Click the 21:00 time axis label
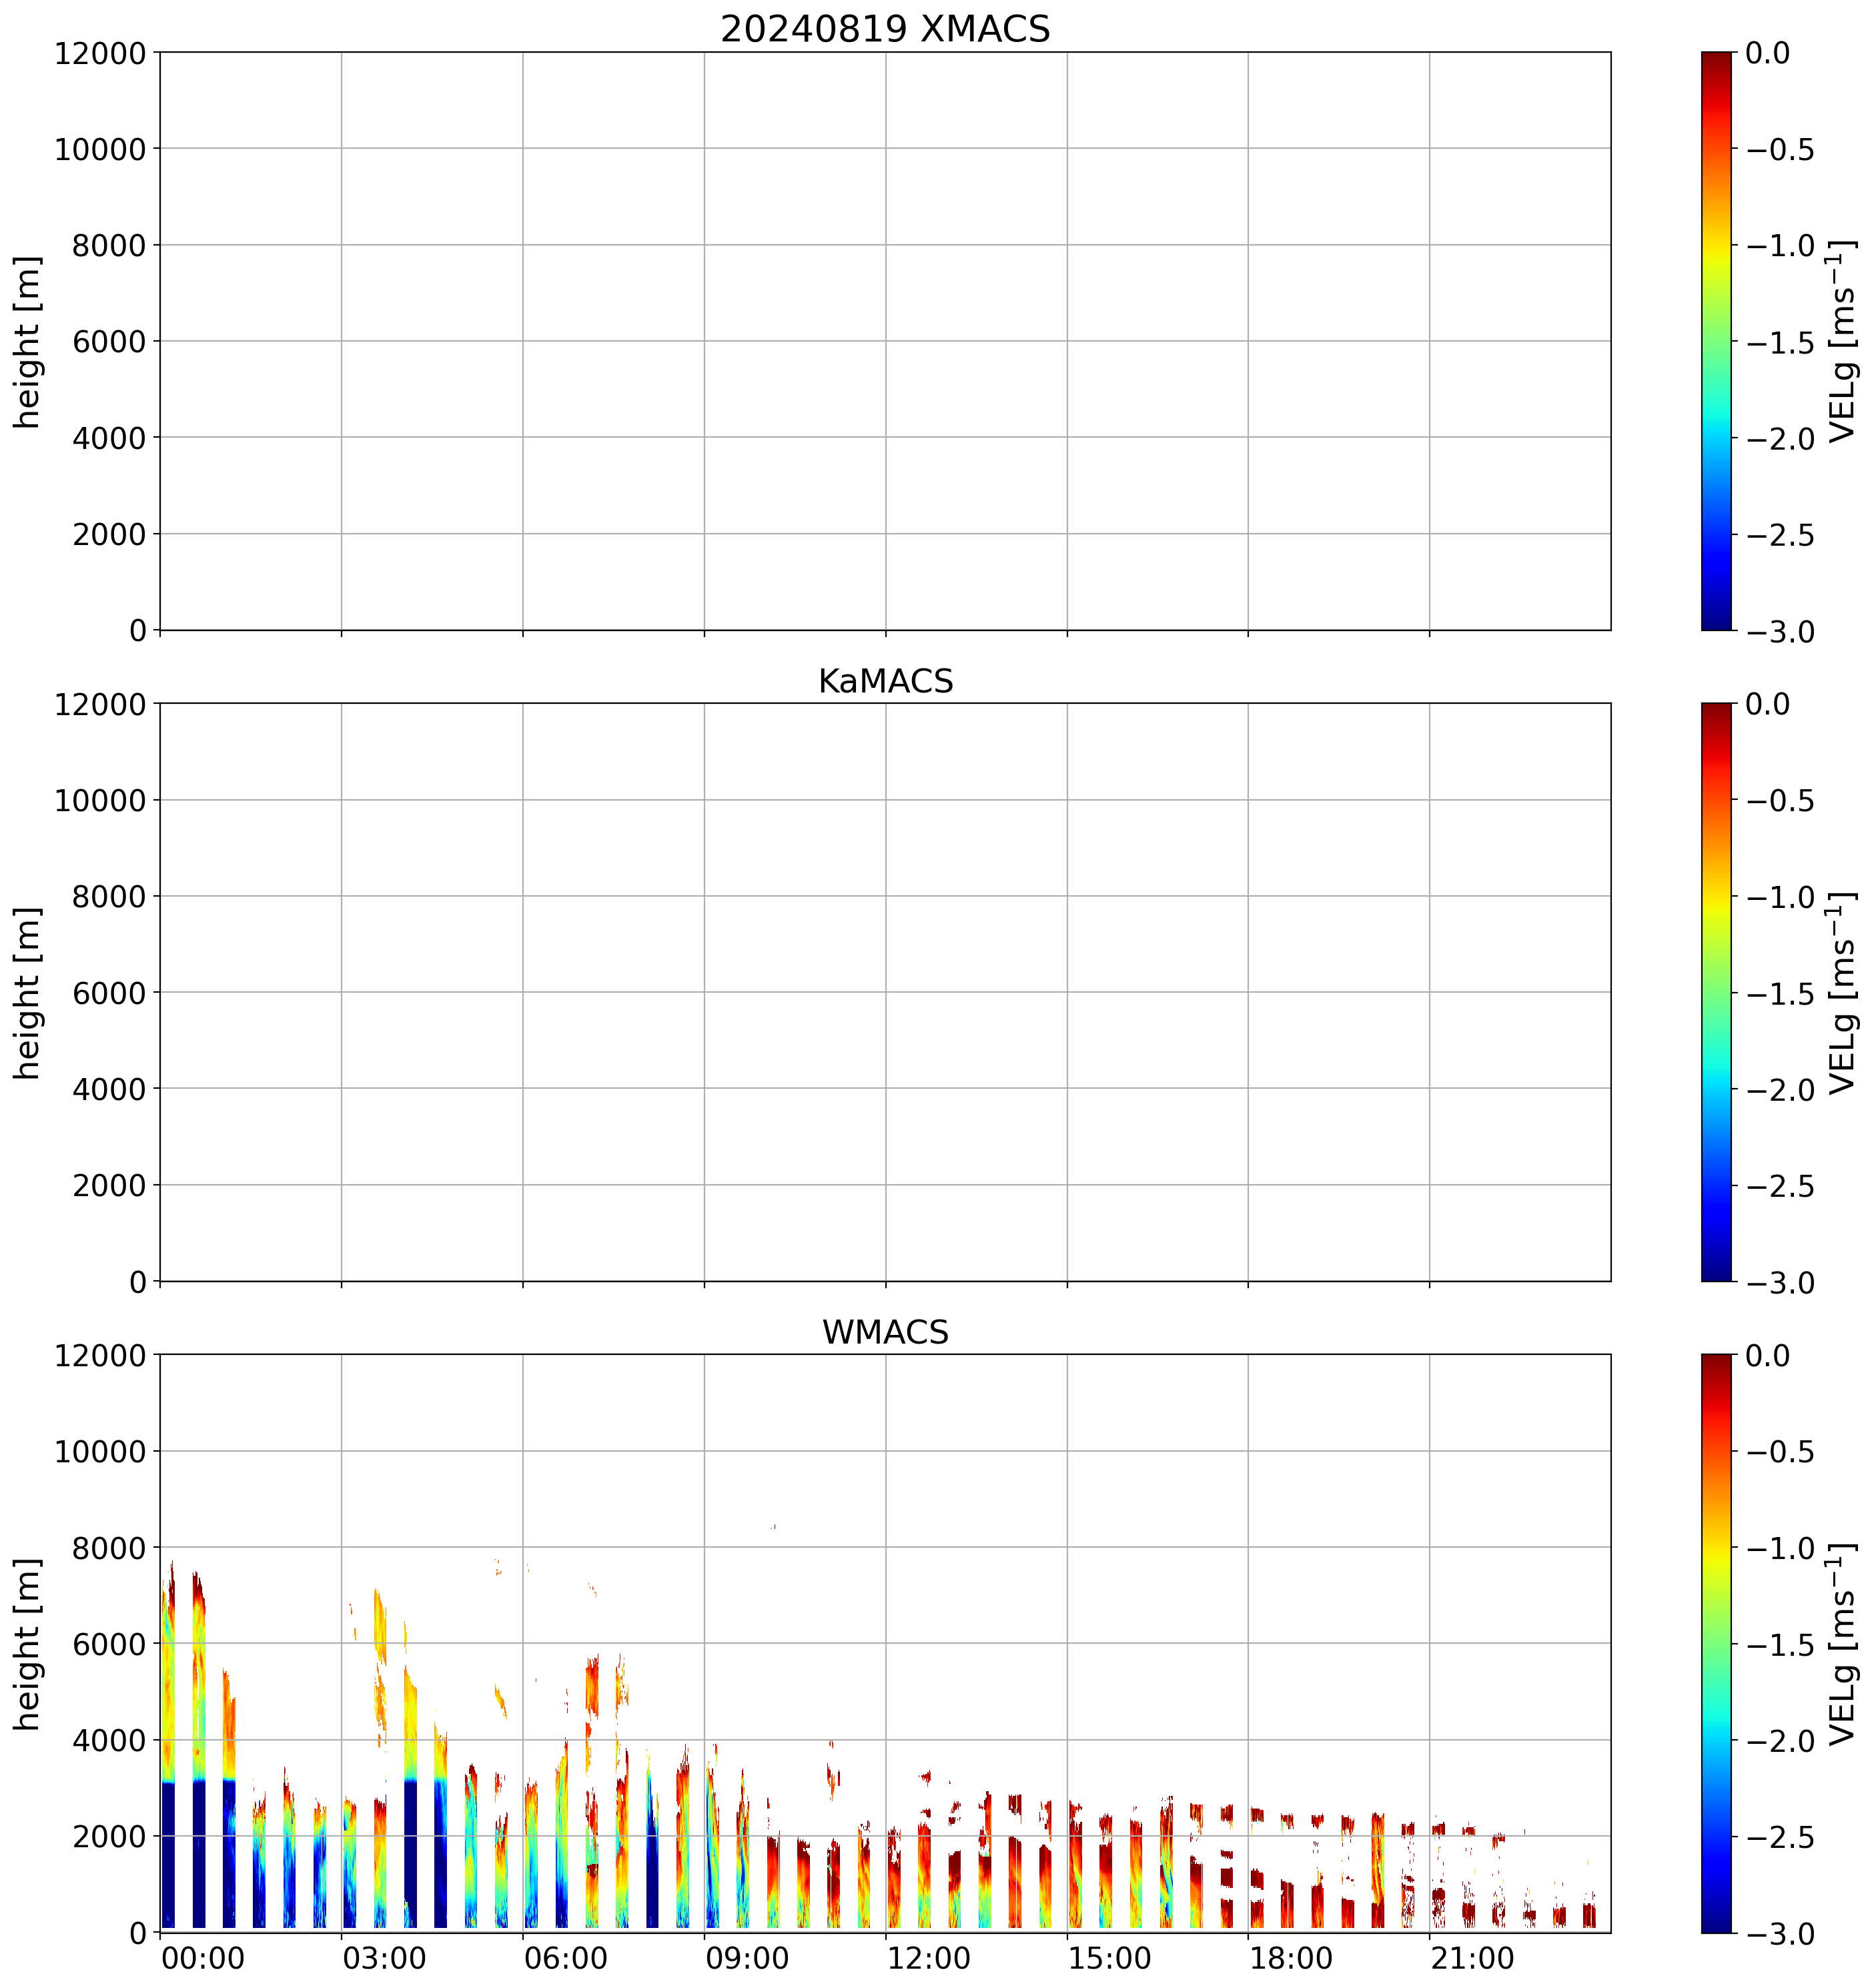The height and width of the screenshot is (1988, 1876). (x=1472, y=1958)
